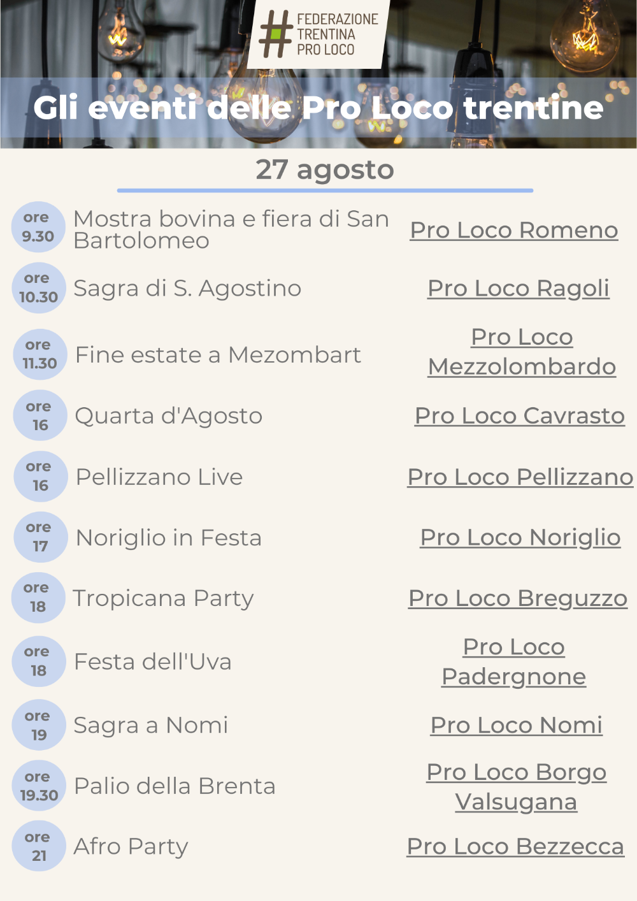The width and height of the screenshot is (637, 901).
Task: Click the ore 17 time badge
Action: pos(40,537)
